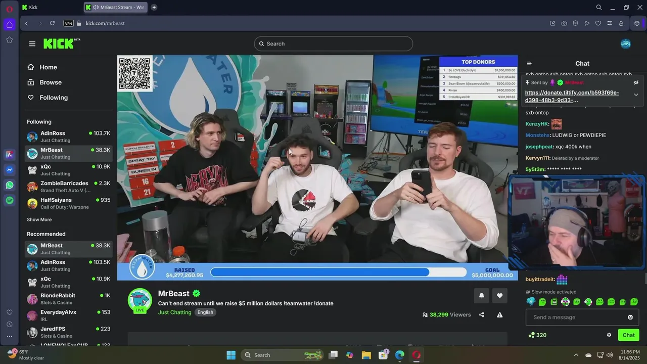
Task: Click the Monstehs username in chat
Action: (537, 135)
